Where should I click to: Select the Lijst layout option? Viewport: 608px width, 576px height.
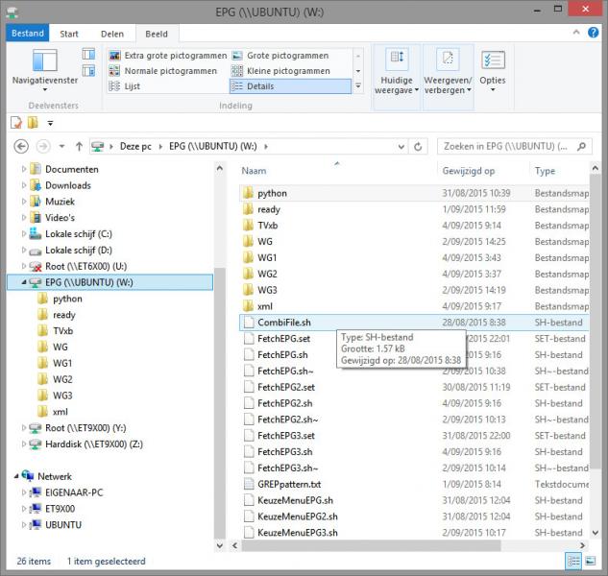pos(133,86)
